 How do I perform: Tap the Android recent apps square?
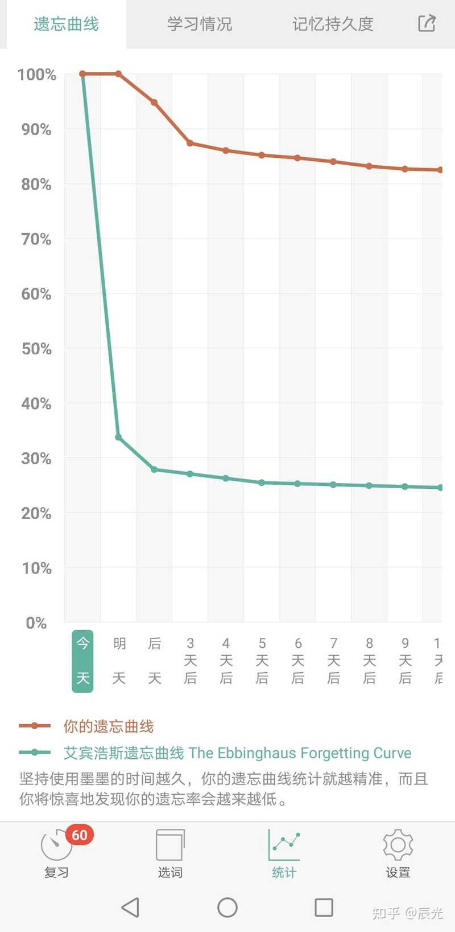coord(324,908)
